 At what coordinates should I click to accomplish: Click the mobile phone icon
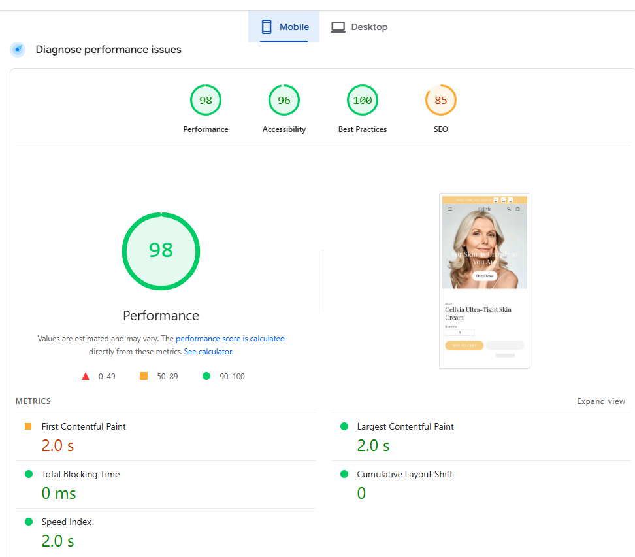tap(267, 27)
